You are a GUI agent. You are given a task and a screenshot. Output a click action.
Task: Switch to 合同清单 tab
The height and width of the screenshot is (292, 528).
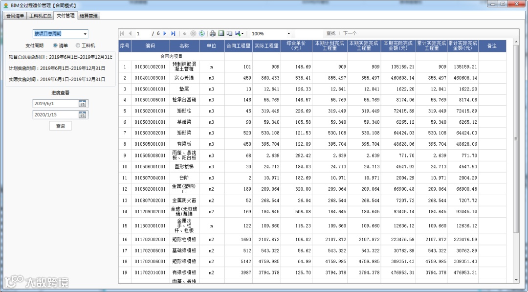coord(15,16)
